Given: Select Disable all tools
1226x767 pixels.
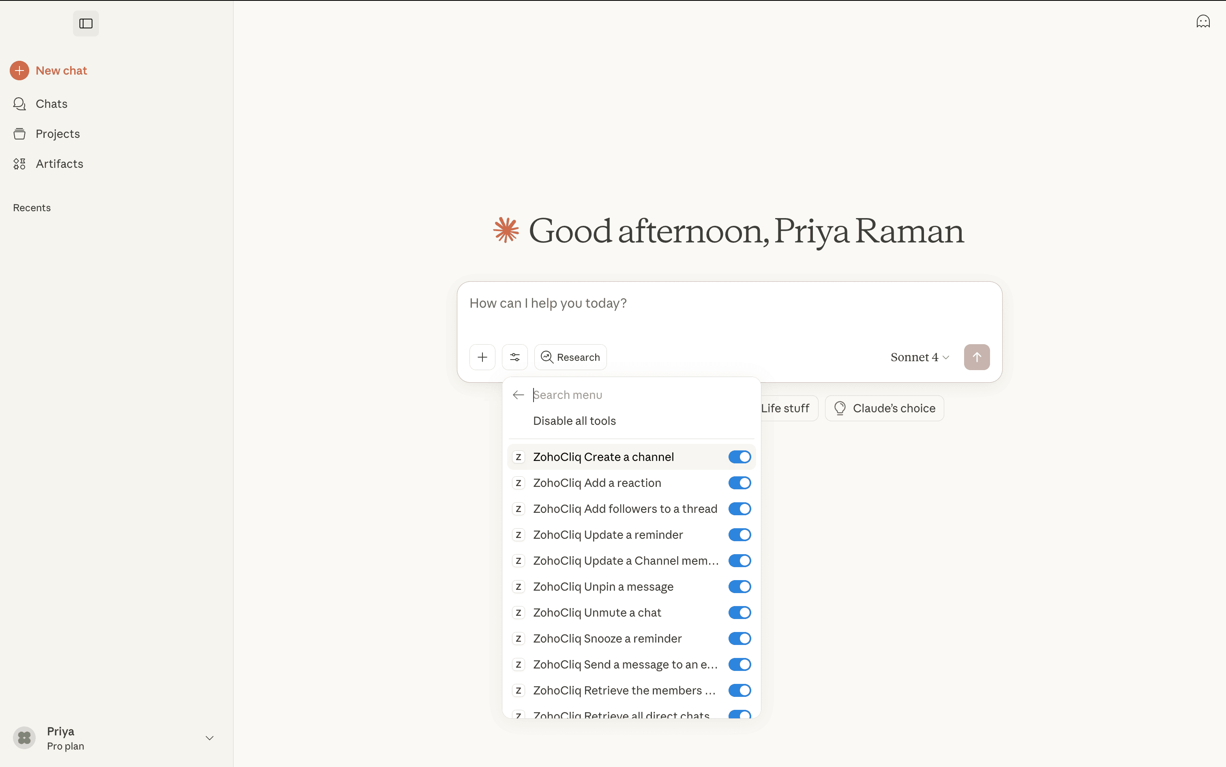Looking at the screenshot, I should pyautogui.click(x=574, y=420).
